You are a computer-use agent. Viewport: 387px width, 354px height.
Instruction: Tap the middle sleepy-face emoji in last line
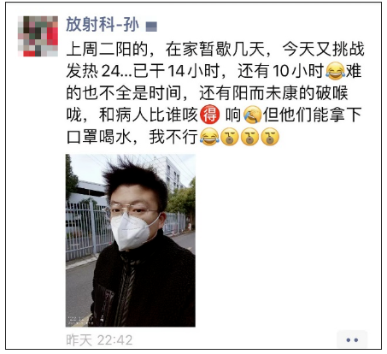[249, 137]
